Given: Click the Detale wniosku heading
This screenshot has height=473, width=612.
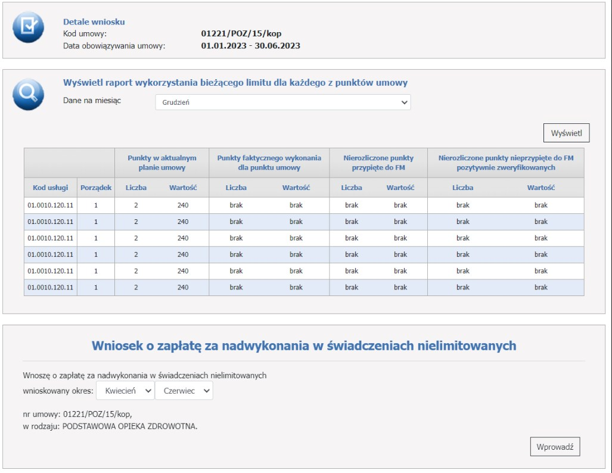Looking at the screenshot, I should 94,22.
